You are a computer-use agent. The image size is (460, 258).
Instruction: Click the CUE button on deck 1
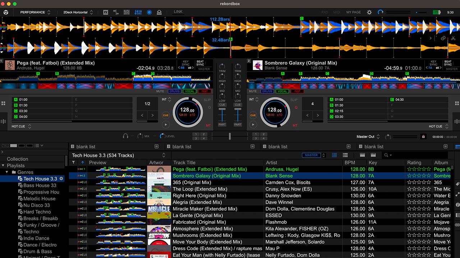click(x=166, y=115)
